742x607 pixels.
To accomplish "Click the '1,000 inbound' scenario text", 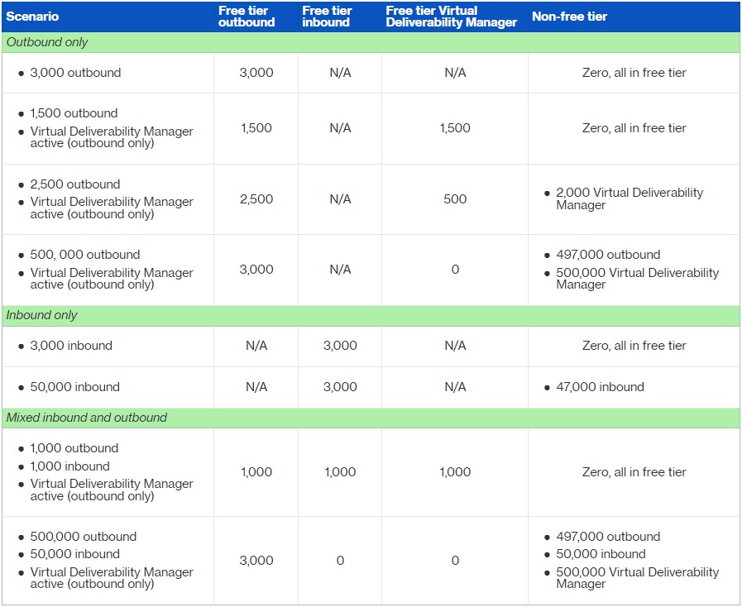I will click(x=70, y=466).
